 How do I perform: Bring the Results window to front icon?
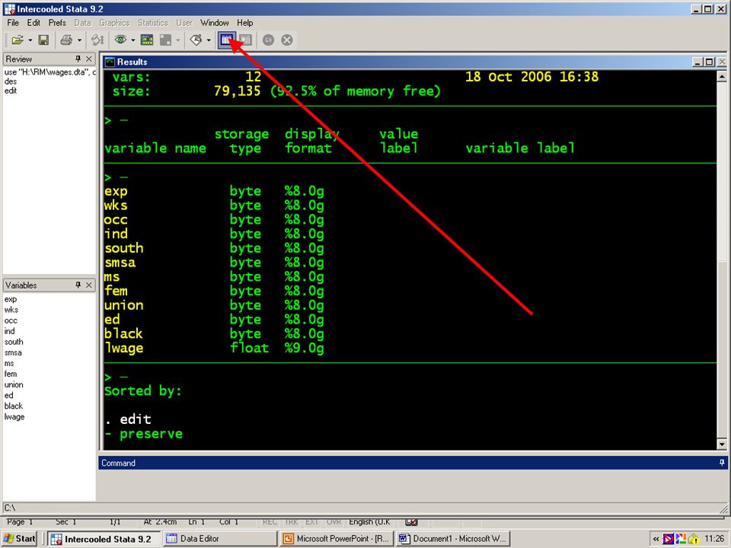[x=147, y=40]
